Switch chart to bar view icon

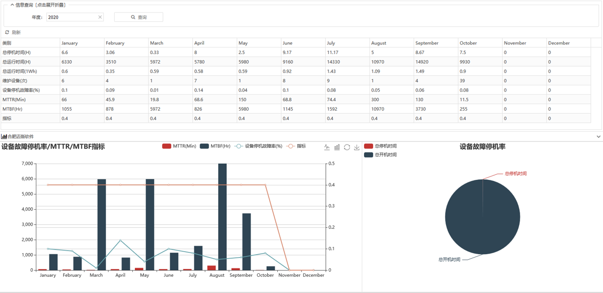(x=337, y=147)
